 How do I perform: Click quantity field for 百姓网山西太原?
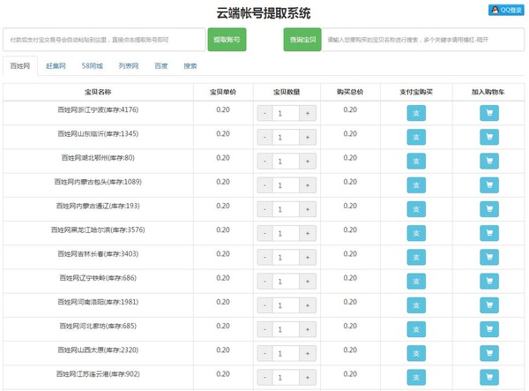[x=286, y=353]
